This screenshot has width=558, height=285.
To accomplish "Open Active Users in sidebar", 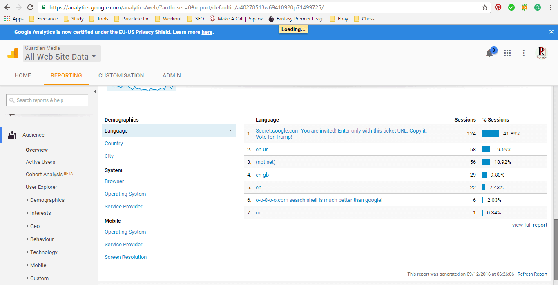I will click(x=40, y=162).
